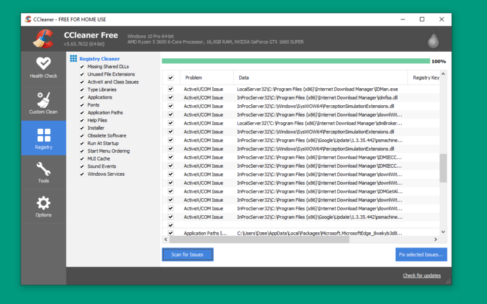Click the Registry Cleaner grid icon
Viewport: 487px width, 304px height.
(73, 58)
